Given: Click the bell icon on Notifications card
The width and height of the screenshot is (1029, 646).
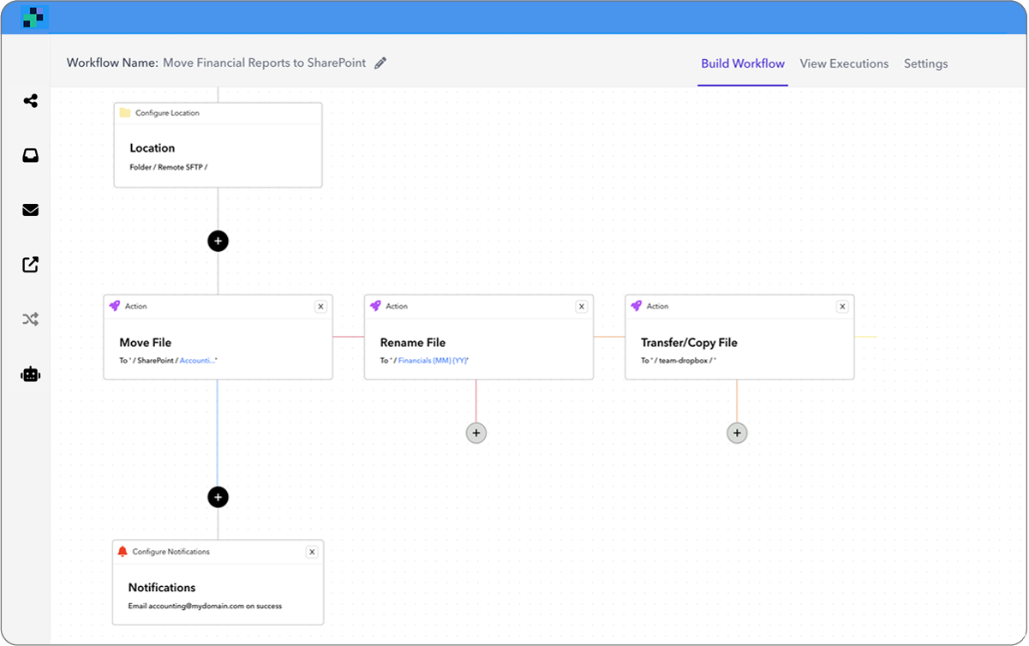Looking at the screenshot, I should click(123, 552).
